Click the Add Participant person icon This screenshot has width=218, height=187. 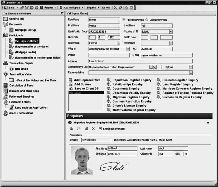(61, 7)
